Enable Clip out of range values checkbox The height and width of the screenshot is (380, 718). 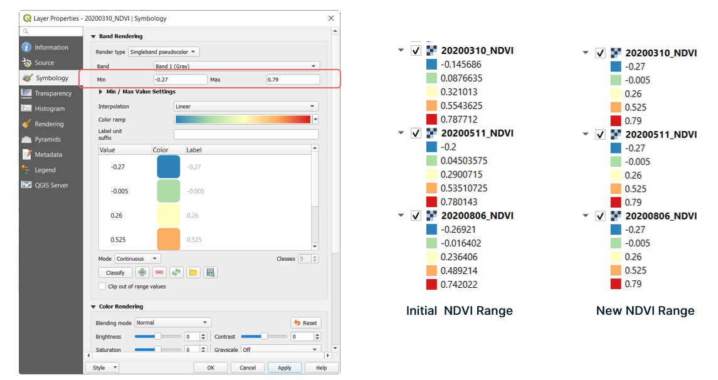point(102,287)
